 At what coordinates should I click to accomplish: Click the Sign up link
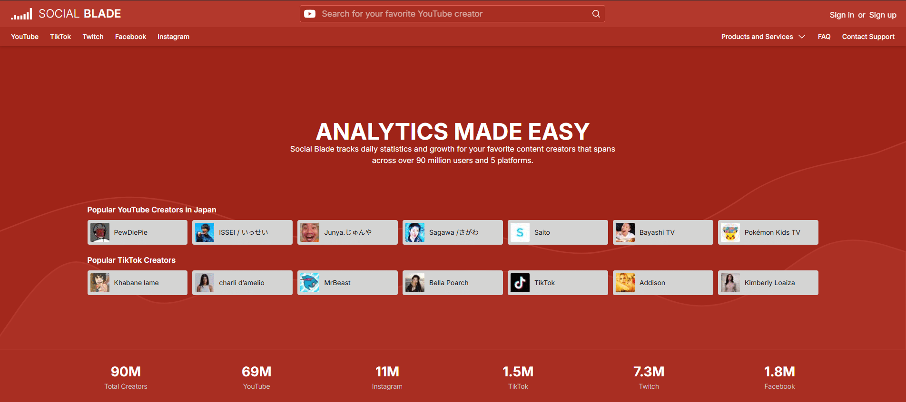click(883, 15)
